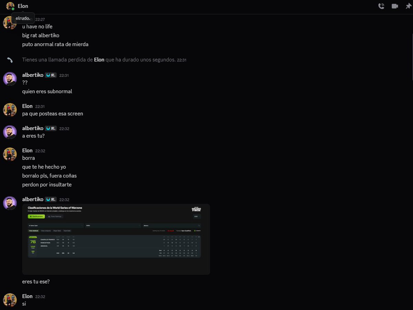Click the 22:31 timestamp on the missed call
The height and width of the screenshot is (310, 413).
(x=182, y=60)
